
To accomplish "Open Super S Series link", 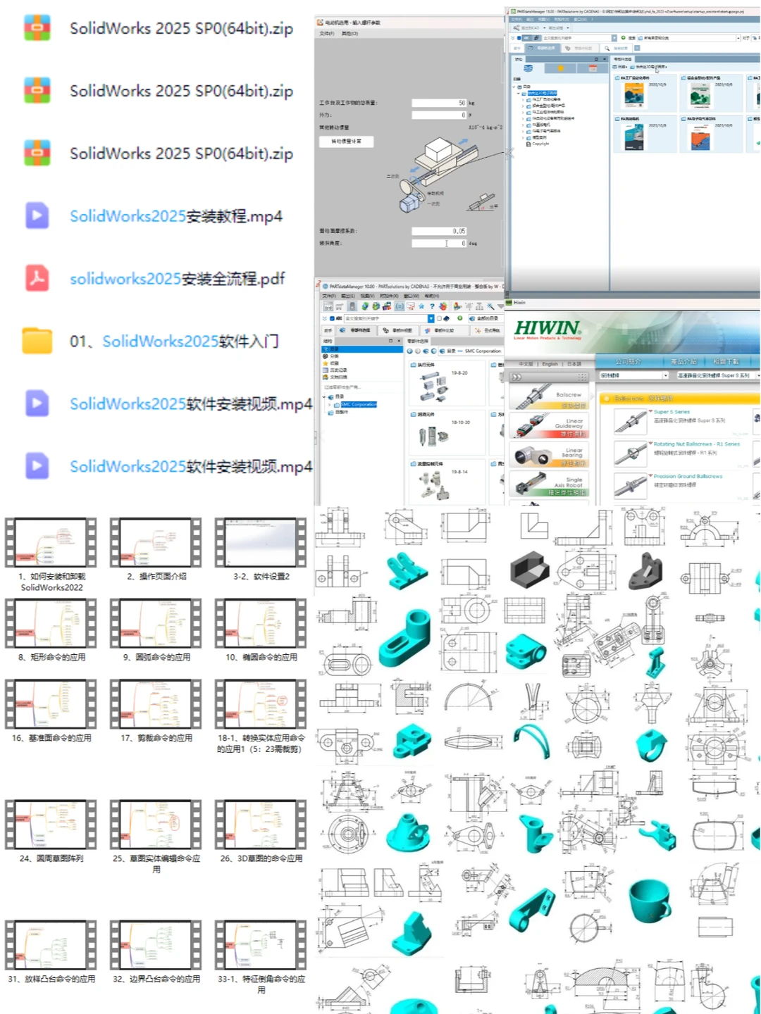I will [672, 412].
